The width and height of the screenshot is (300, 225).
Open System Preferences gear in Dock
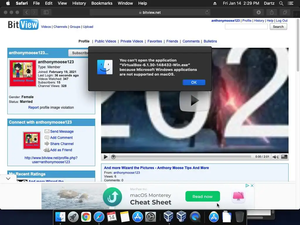point(151,217)
